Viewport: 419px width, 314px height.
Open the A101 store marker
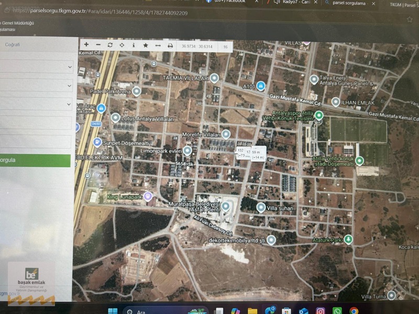pos(261,86)
